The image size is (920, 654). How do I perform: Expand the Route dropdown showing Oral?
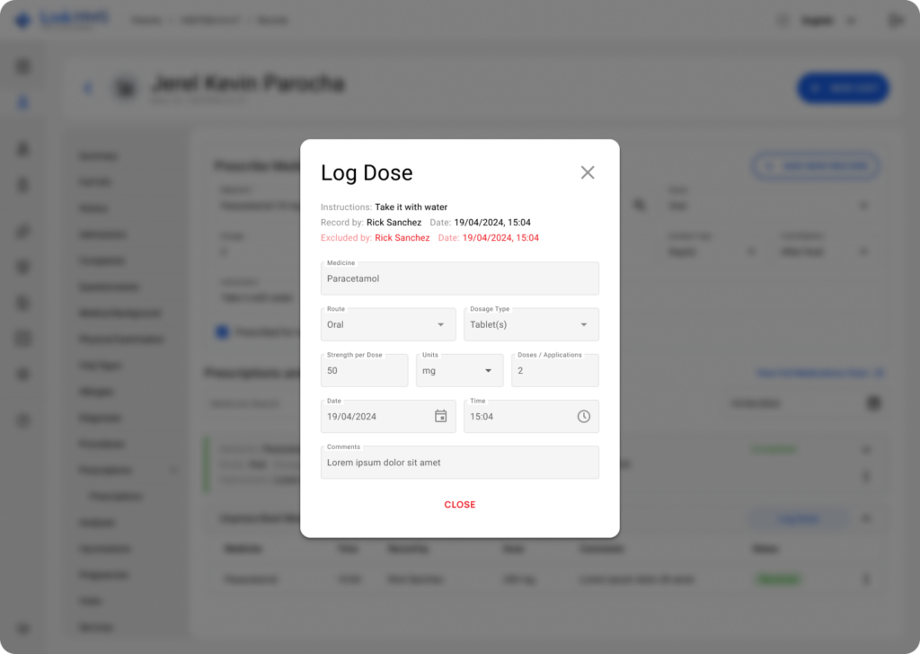(388, 324)
